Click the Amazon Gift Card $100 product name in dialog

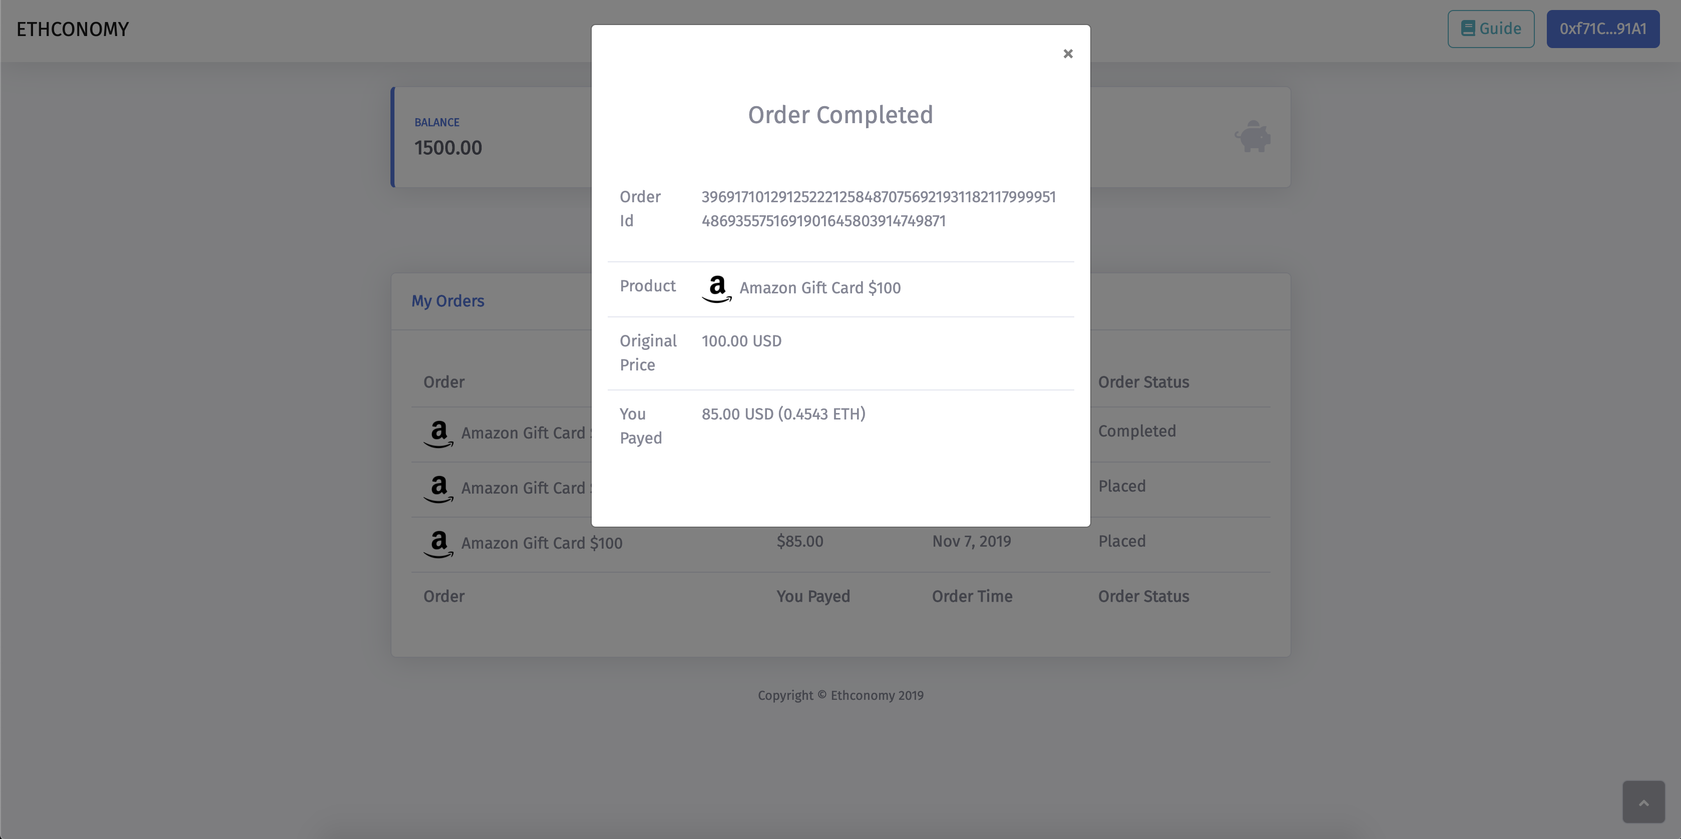click(819, 288)
